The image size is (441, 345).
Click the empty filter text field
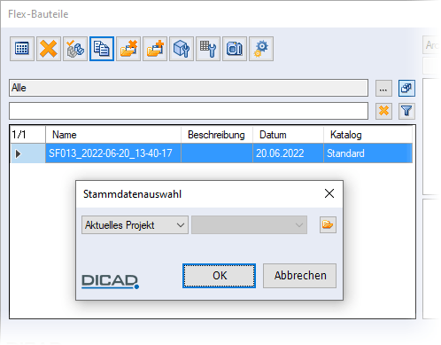click(x=189, y=111)
